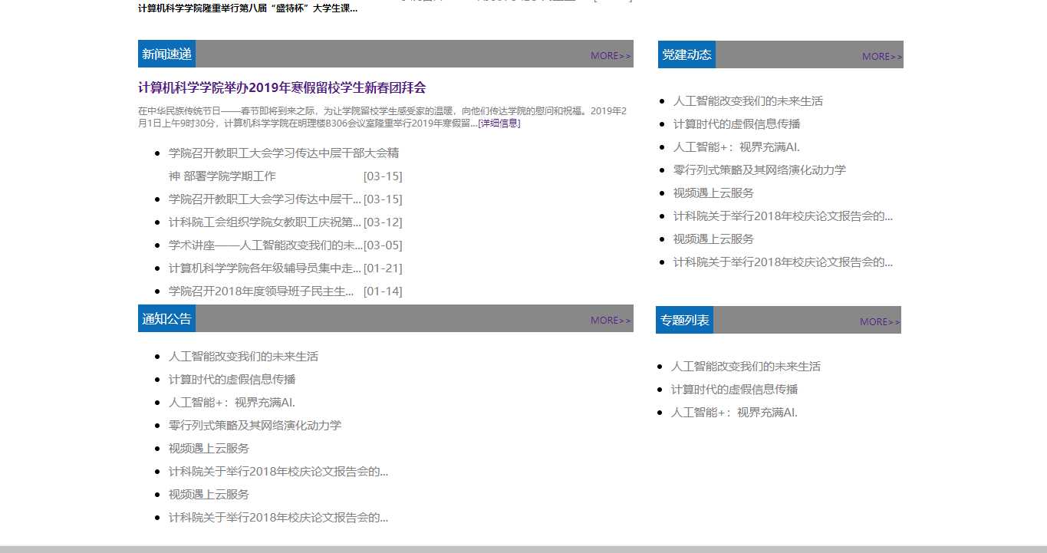Click the 专题列表 blue header label
The image size is (1047, 553).
(x=684, y=320)
